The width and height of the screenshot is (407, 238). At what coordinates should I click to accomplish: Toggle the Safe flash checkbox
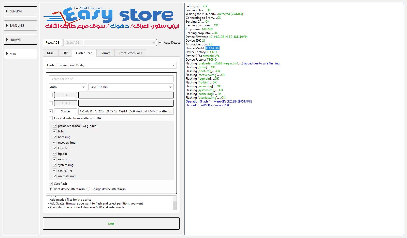coord(51,184)
